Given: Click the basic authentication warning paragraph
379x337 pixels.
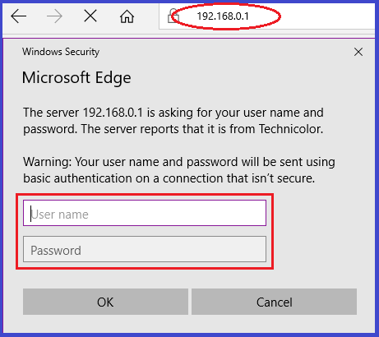Looking at the screenshot, I should [x=179, y=170].
